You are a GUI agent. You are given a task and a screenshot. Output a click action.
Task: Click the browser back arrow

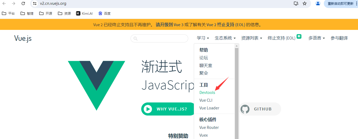[x=4, y=3]
